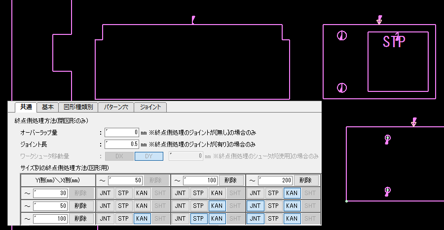This screenshot has height=230, width=444.
Task: Disable highlighted KAN for Y 50, X 100
Action: [x=217, y=206]
